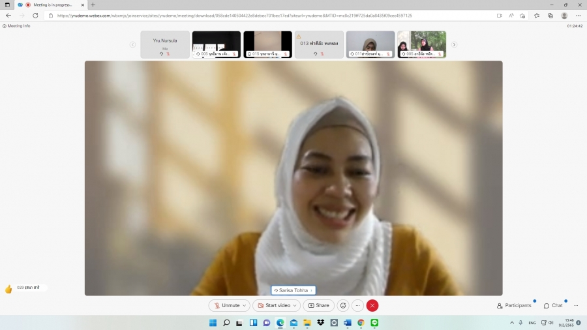Open a new browser tab

pos(93,5)
